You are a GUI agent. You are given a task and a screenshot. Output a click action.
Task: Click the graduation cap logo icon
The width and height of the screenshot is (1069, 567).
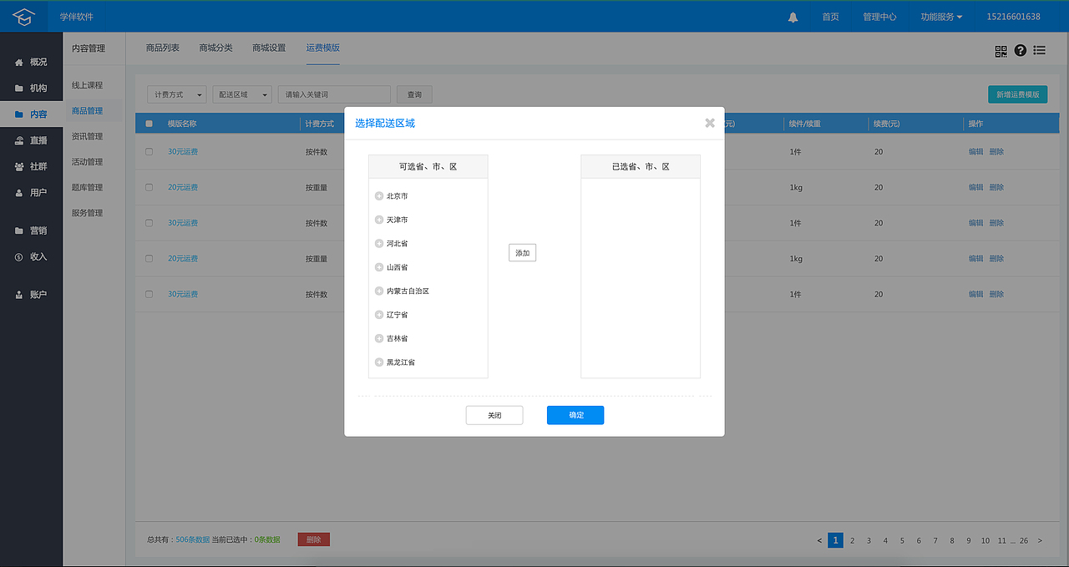[23, 15]
